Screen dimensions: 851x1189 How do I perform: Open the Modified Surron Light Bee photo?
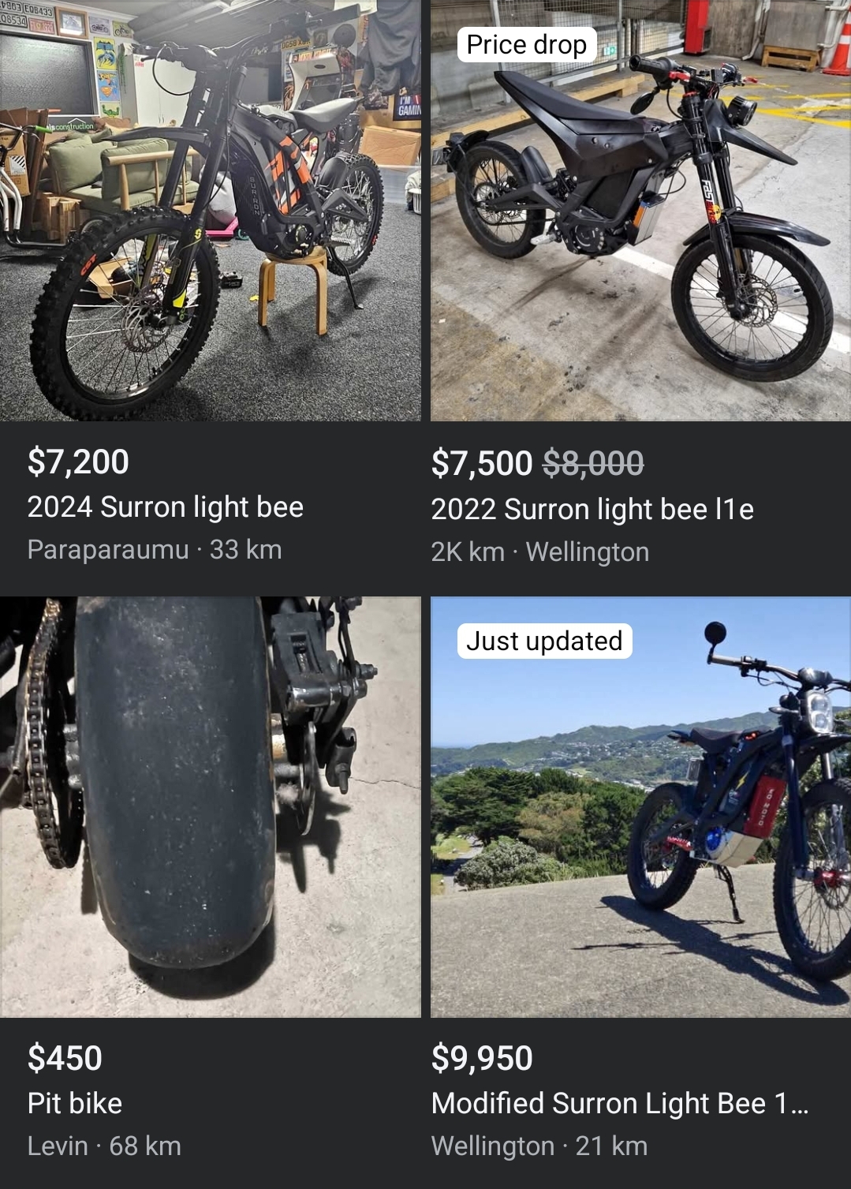point(640,806)
